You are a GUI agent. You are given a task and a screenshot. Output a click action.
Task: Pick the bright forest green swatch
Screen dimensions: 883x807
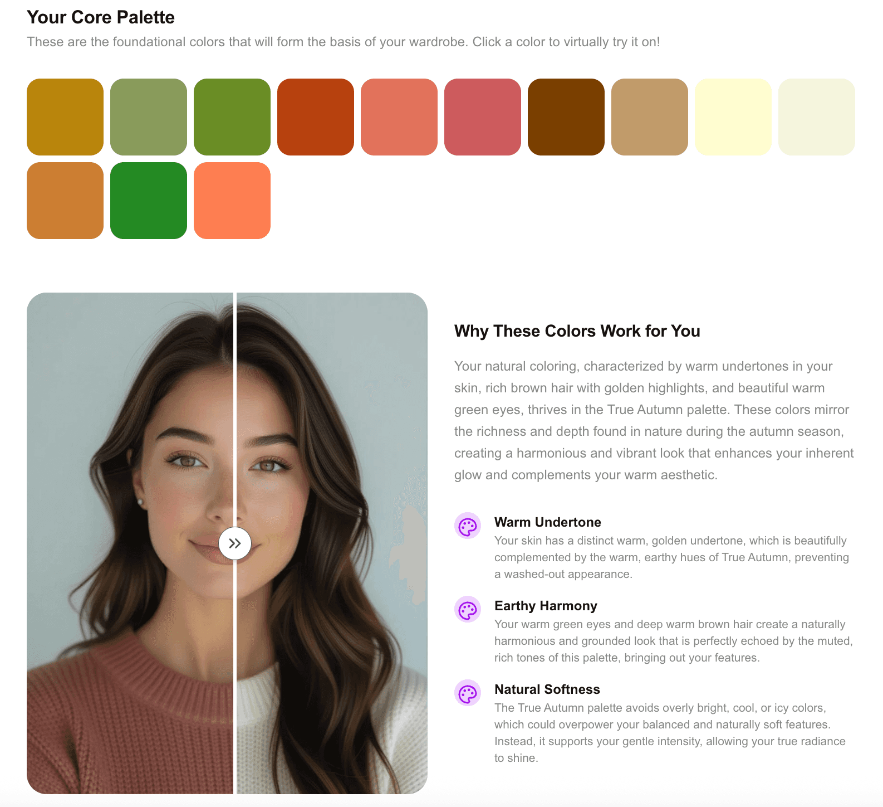(x=149, y=201)
